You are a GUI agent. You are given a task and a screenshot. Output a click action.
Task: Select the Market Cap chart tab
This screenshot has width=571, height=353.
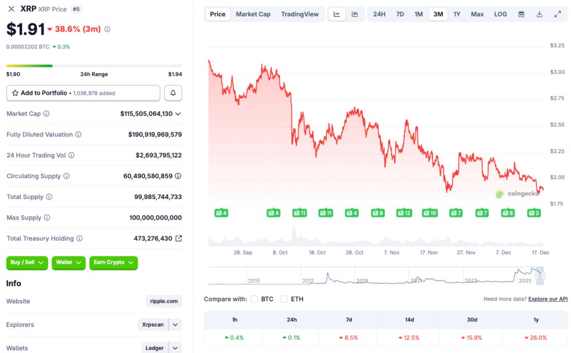[253, 14]
